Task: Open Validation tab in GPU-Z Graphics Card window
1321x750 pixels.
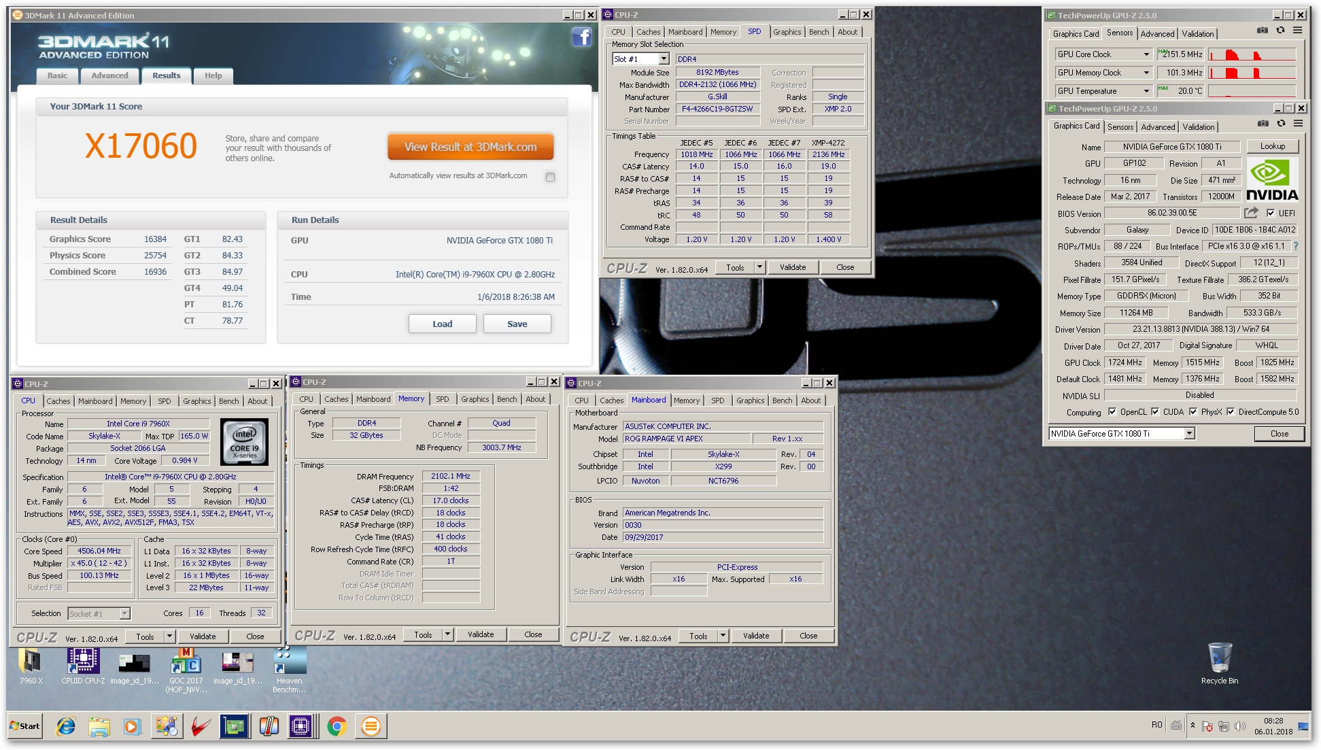Action: [1198, 127]
